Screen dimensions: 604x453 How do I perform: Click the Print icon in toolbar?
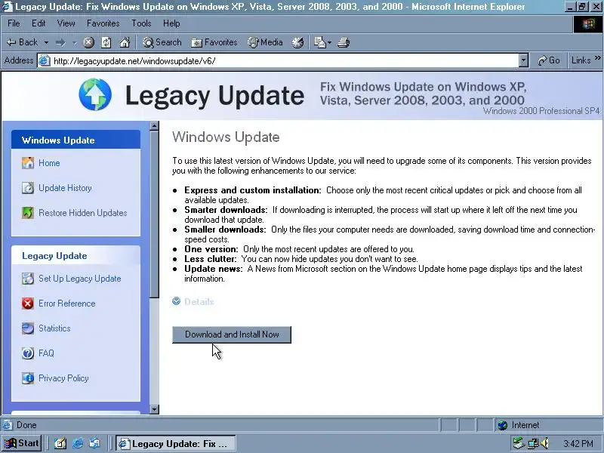point(344,42)
